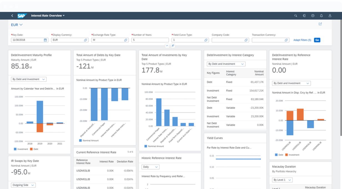Open the Outgoing Side dropdown

[24, 185]
